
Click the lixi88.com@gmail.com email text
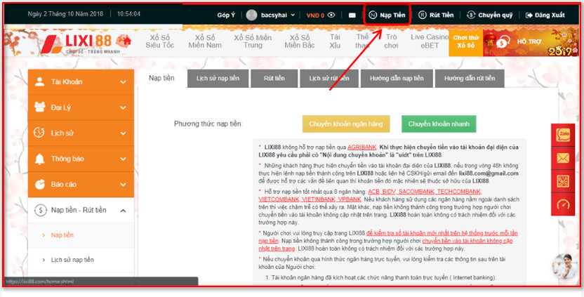tap(489, 173)
